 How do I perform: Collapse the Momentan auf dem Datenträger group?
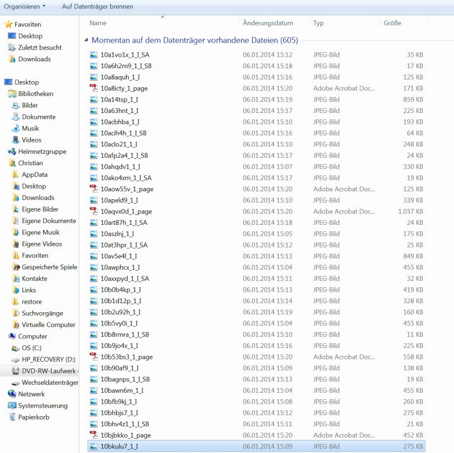86,40
